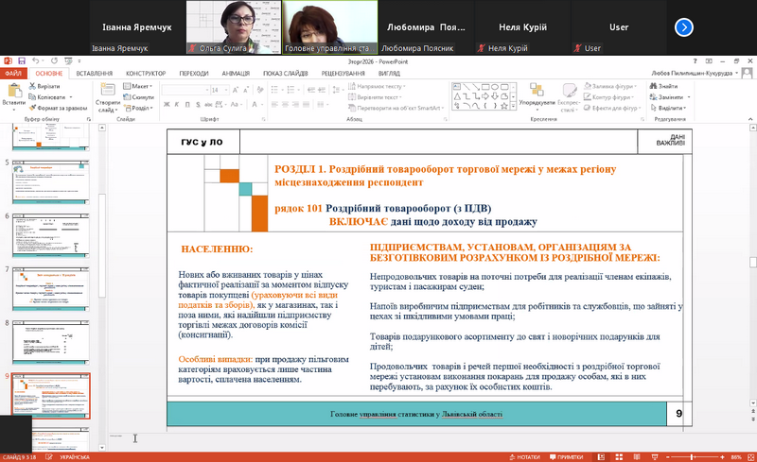Switch to ВСТАВЛЕННЯ ribbon tab

click(x=94, y=74)
